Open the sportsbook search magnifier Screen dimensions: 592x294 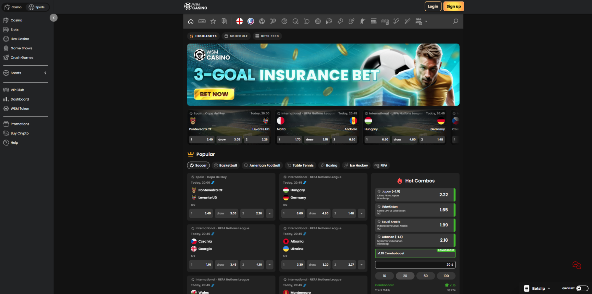(456, 21)
